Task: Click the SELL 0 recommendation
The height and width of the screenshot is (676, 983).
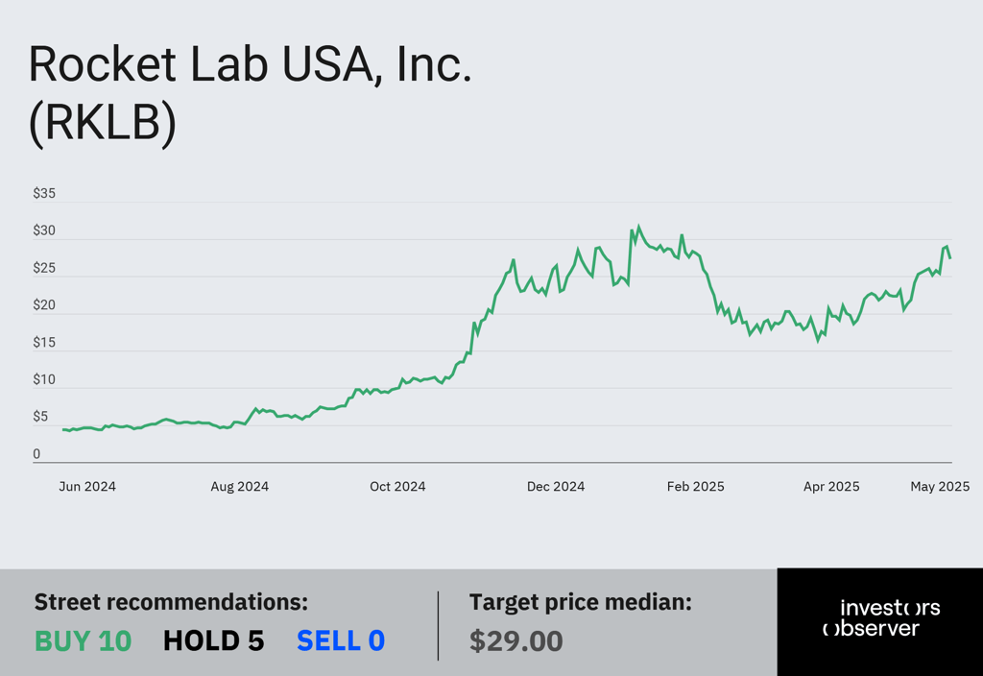Action: tap(341, 640)
